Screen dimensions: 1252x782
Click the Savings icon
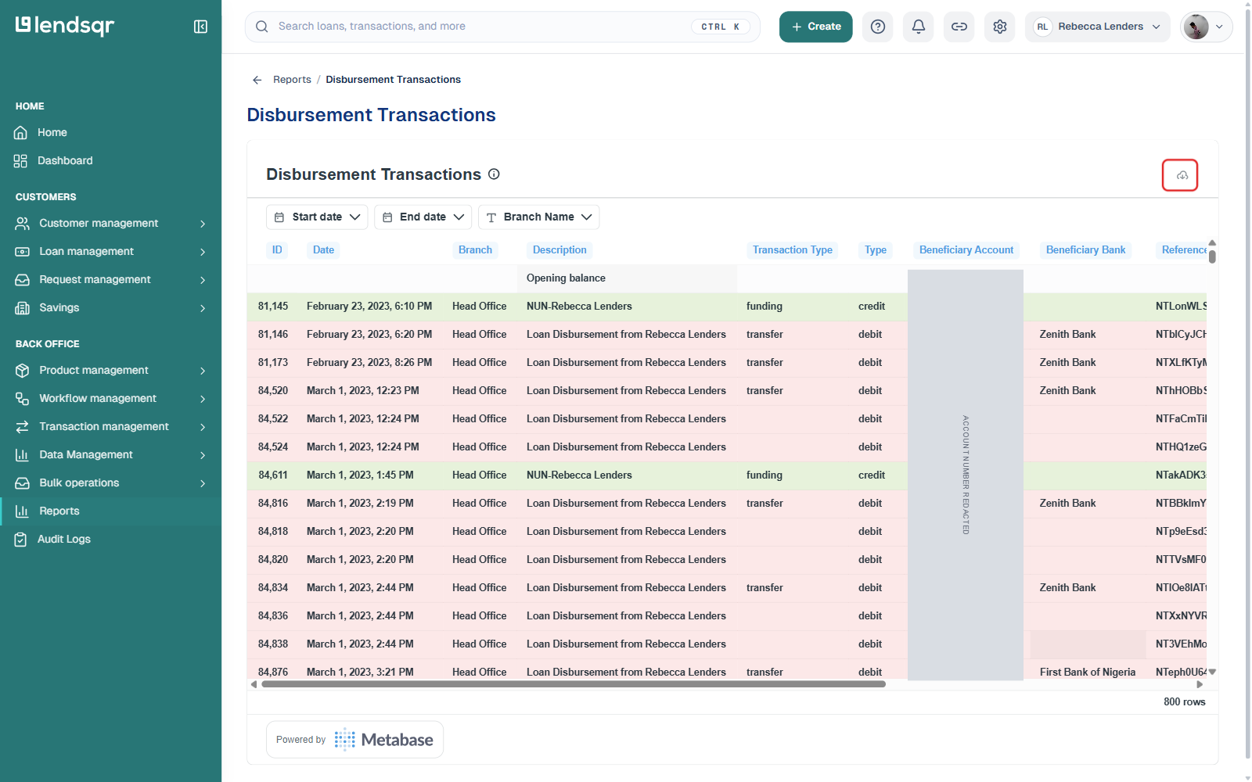(x=23, y=308)
